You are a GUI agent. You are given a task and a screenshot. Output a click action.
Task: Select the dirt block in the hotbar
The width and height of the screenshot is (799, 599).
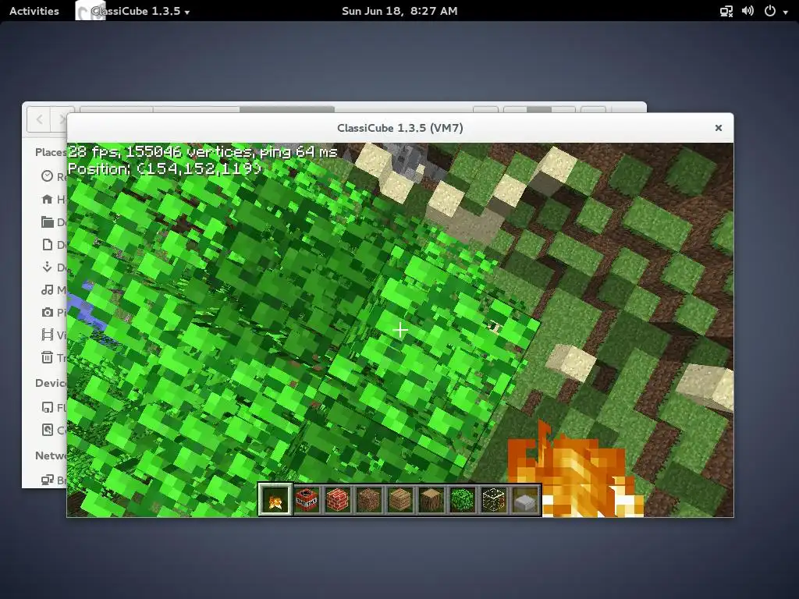(369, 500)
